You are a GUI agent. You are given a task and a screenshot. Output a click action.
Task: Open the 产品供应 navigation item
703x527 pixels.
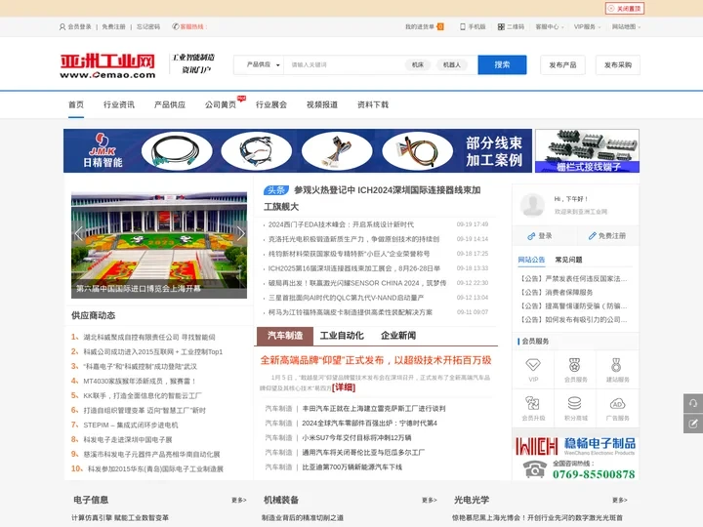coord(170,104)
